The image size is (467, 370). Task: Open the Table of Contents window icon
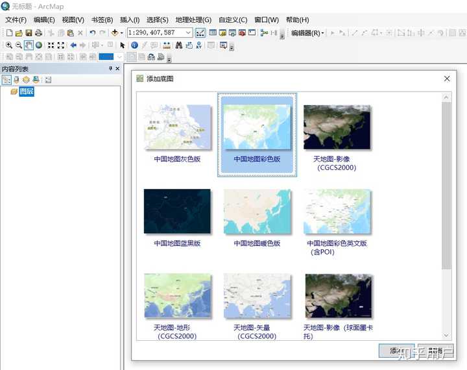pyautogui.click(x=213, y=32)
